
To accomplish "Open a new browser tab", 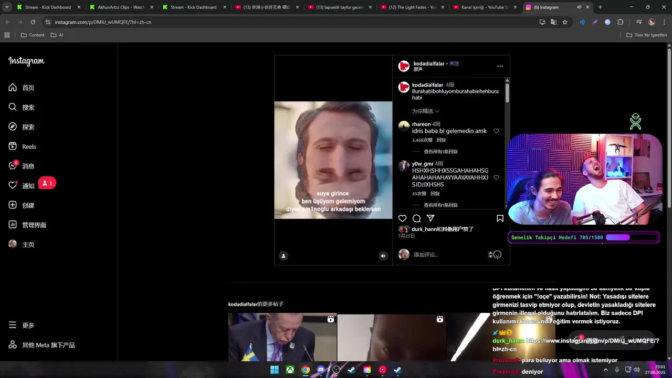I will tap(600, 7).
